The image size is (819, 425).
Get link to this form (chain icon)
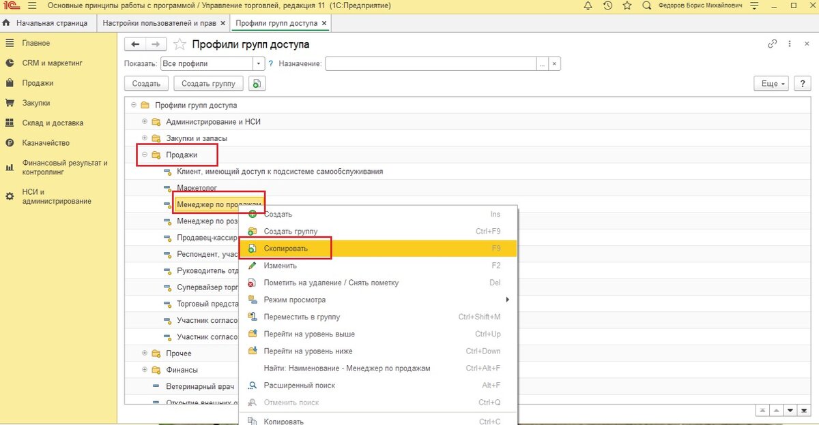[773, 44]
